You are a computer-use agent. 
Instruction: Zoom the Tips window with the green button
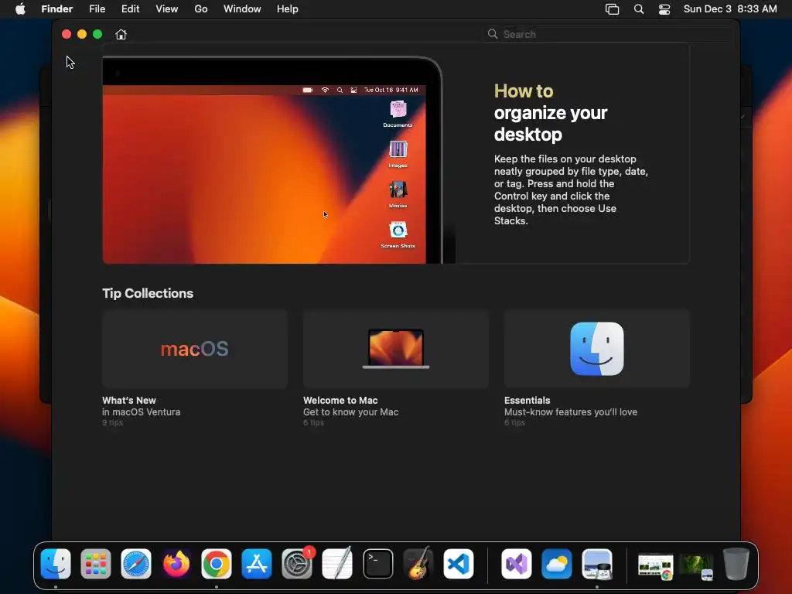point(97,34)
